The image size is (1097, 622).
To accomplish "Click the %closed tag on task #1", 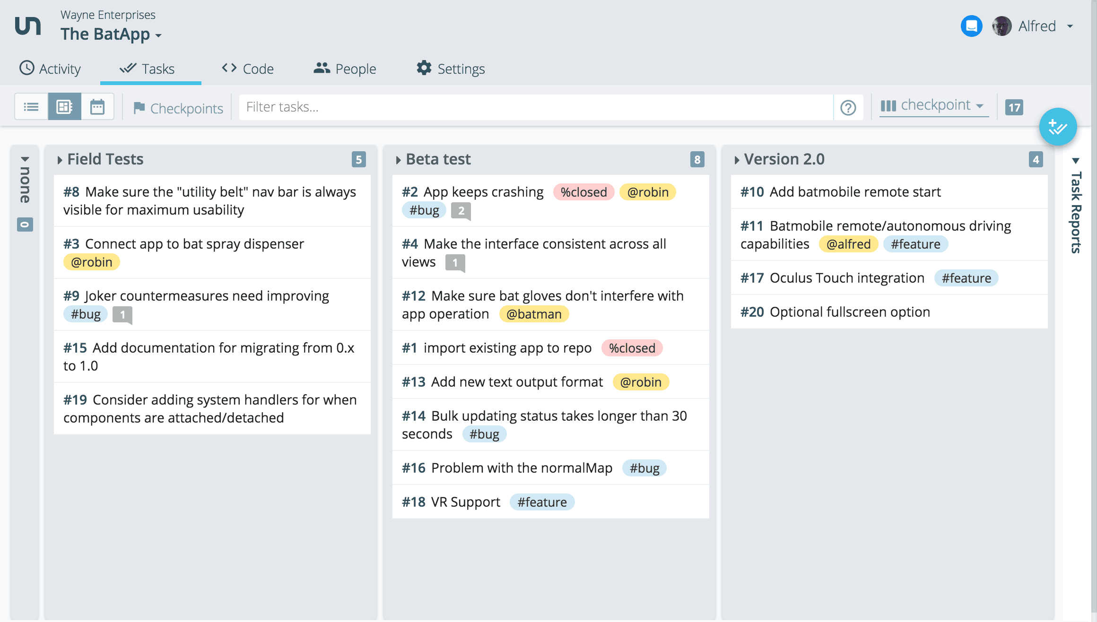I will 632,348.
